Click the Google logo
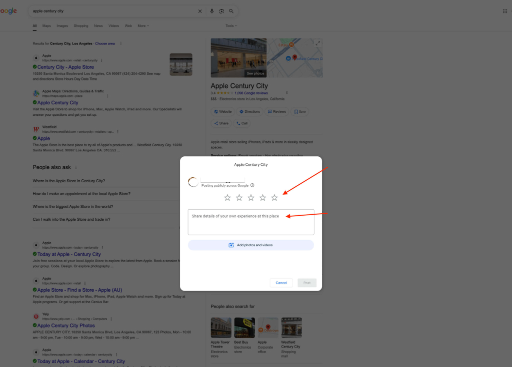This screenshot has height=367, width=512. [x=8, y=11]
